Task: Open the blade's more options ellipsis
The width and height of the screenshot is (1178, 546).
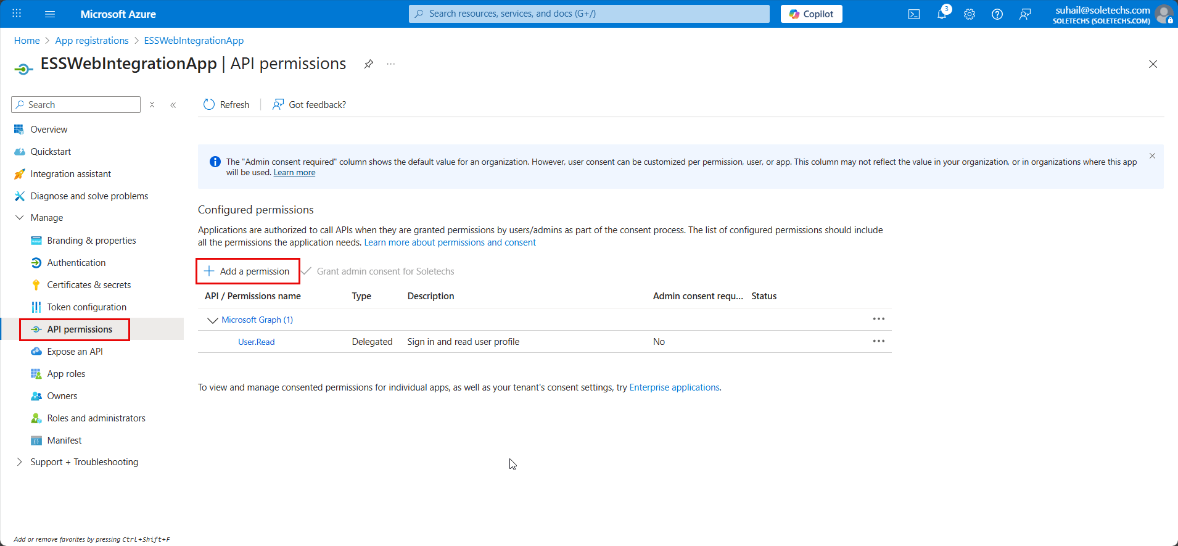Action: coord(390,64)
